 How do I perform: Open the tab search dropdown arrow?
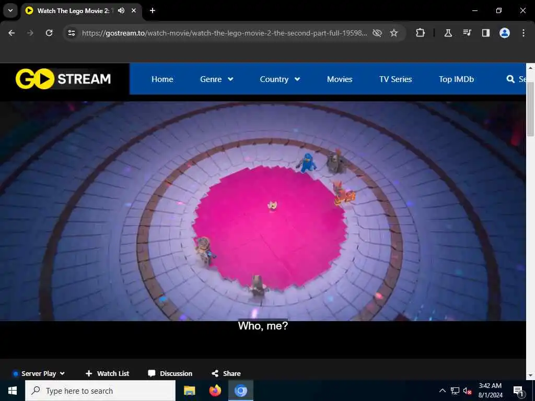(10, 10)
